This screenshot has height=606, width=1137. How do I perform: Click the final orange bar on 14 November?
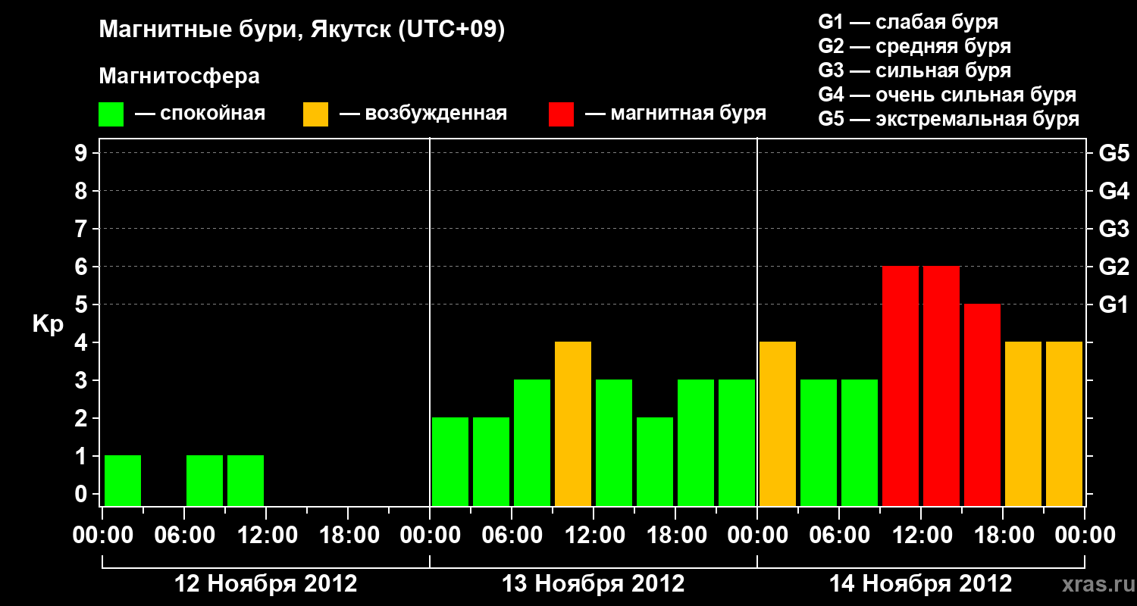point(1064,423)
